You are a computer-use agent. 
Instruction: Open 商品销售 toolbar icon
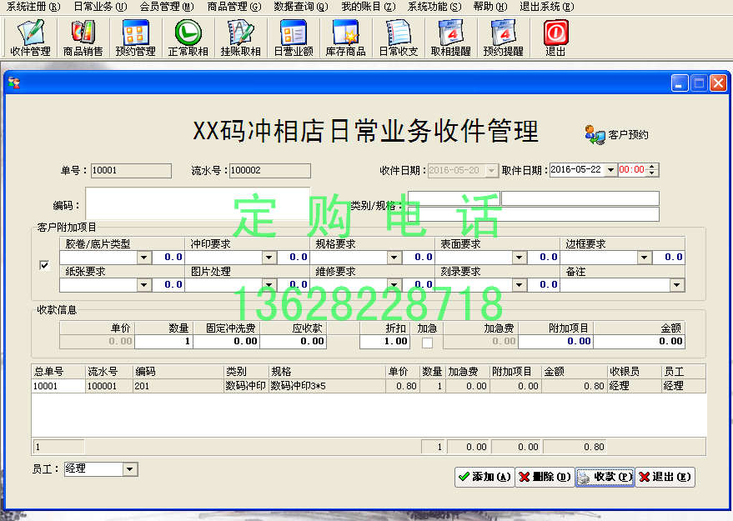(x=83, y=38)
